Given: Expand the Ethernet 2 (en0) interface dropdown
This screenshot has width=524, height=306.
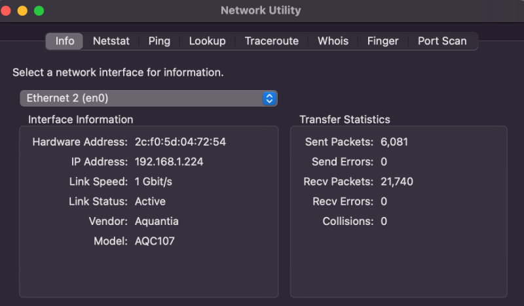Looking at the screenshot, I should [x=149, y=98].
